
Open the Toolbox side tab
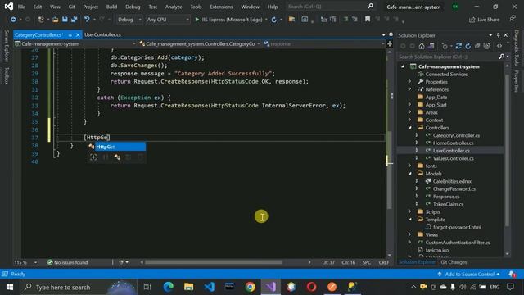pyautogui.click(x=7, y=75)
